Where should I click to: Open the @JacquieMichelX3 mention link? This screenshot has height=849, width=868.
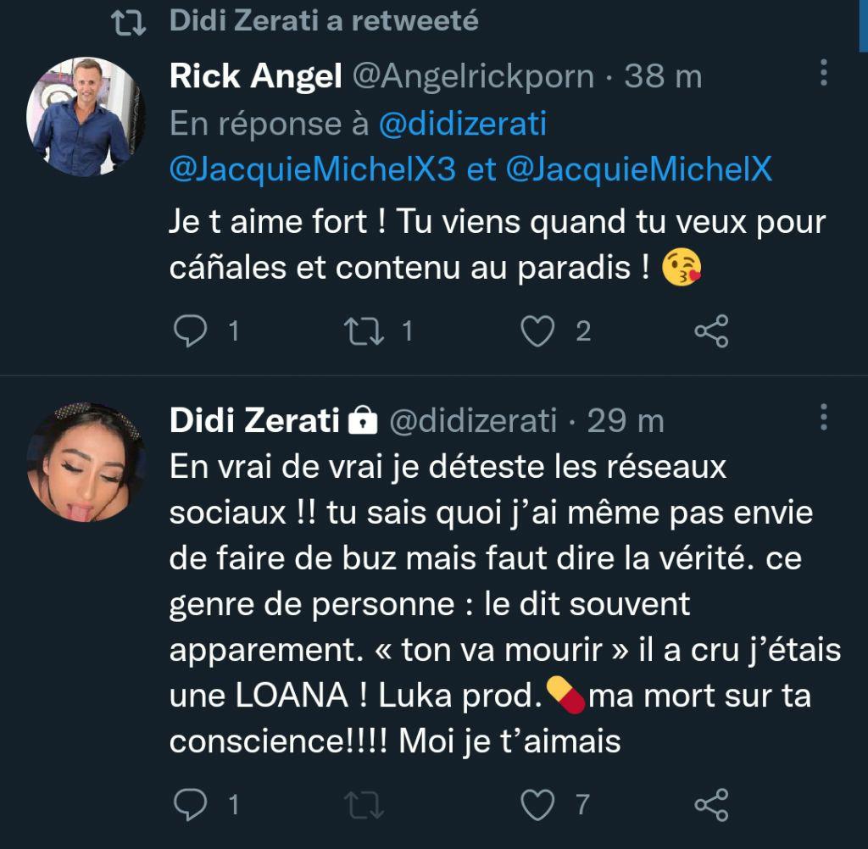[x=315, y=169]
